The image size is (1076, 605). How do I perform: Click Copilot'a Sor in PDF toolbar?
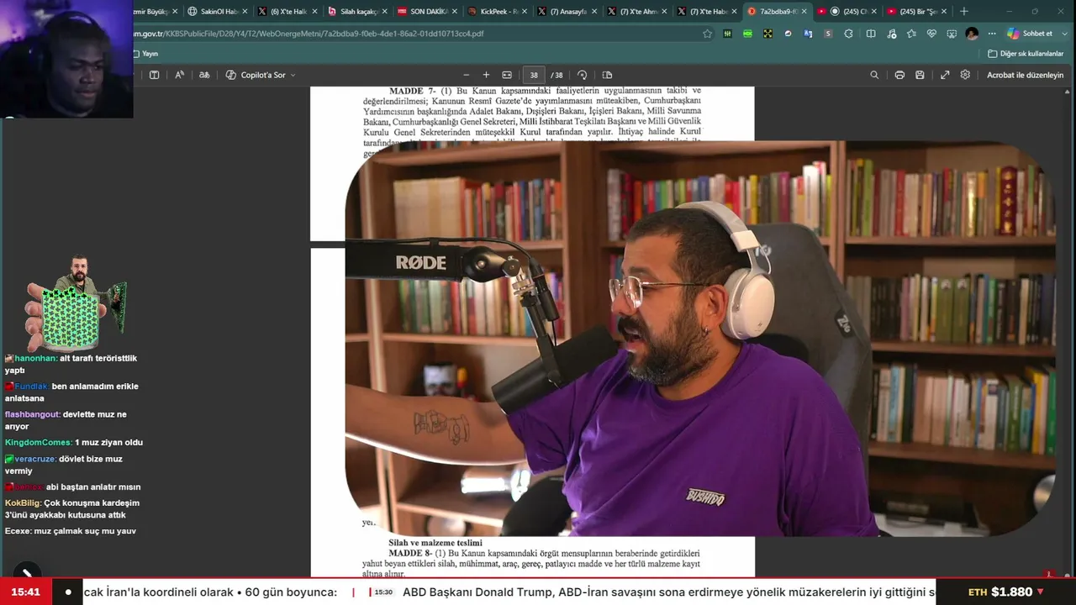coord(256,75)
